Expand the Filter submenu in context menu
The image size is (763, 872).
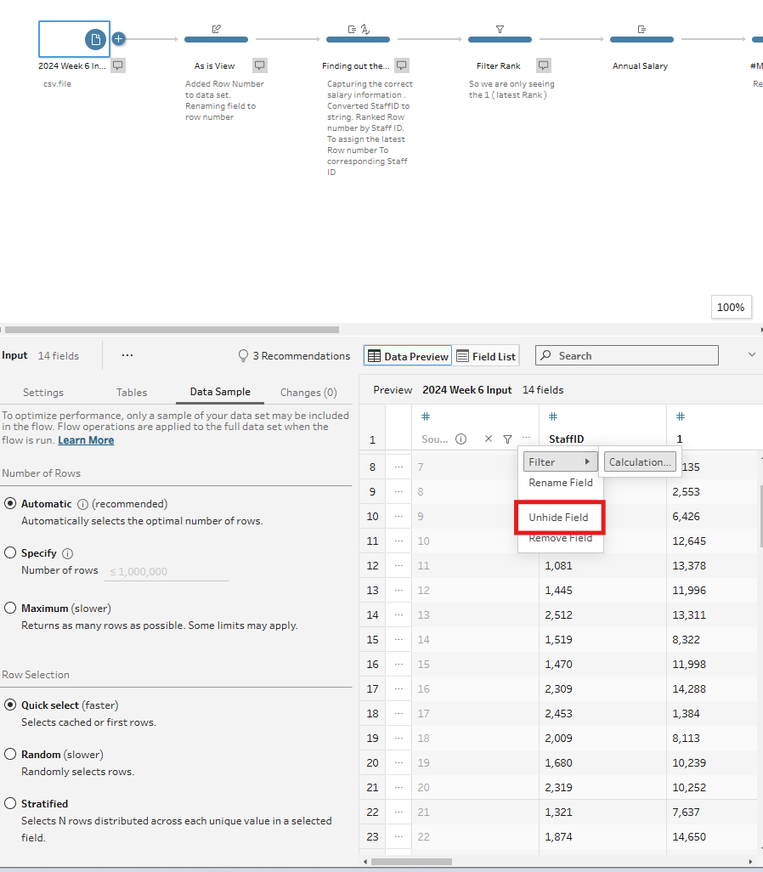pos(559,461)
